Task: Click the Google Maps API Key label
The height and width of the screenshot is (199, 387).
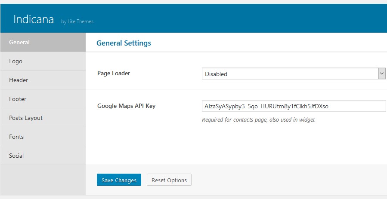Action: [x=127, y=106]
